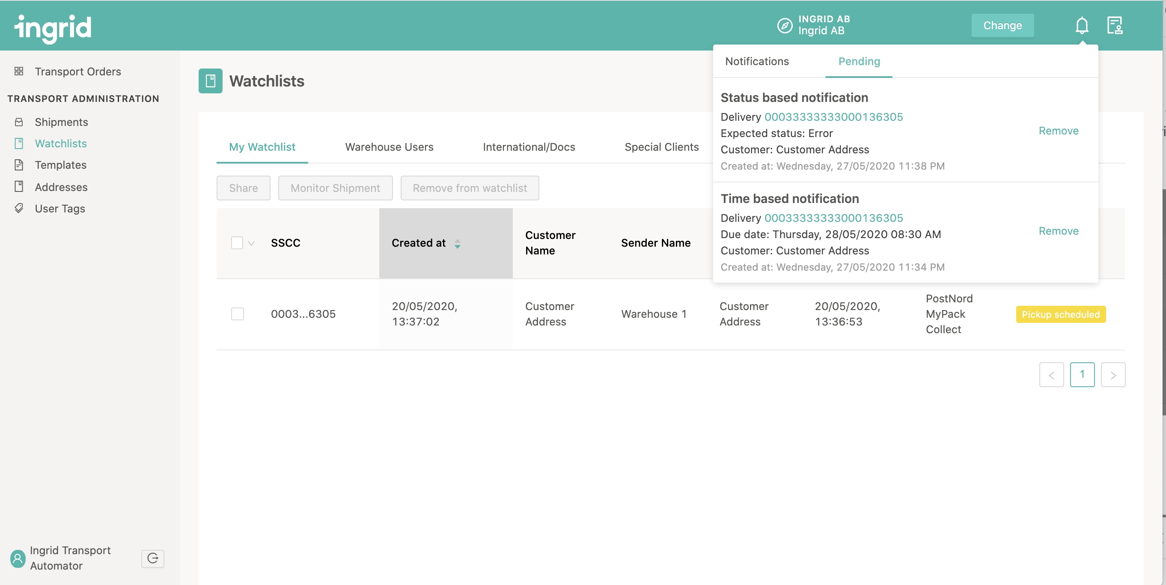The height and width of the screenshot is (585, 1166).
Task: Click the compass icon beside Ingrid AB
Action: point(785,25)
